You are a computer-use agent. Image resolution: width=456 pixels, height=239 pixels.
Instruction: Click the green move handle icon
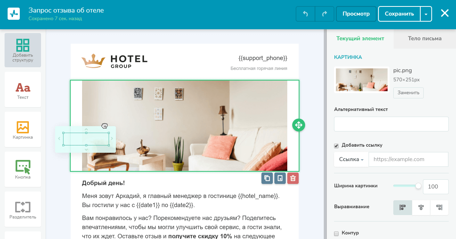[299, 125]
